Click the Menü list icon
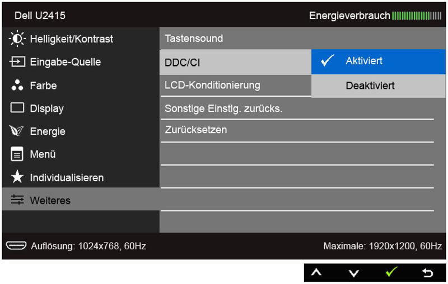The width and height of the screenshot is (448, 284). click(17, 155)
